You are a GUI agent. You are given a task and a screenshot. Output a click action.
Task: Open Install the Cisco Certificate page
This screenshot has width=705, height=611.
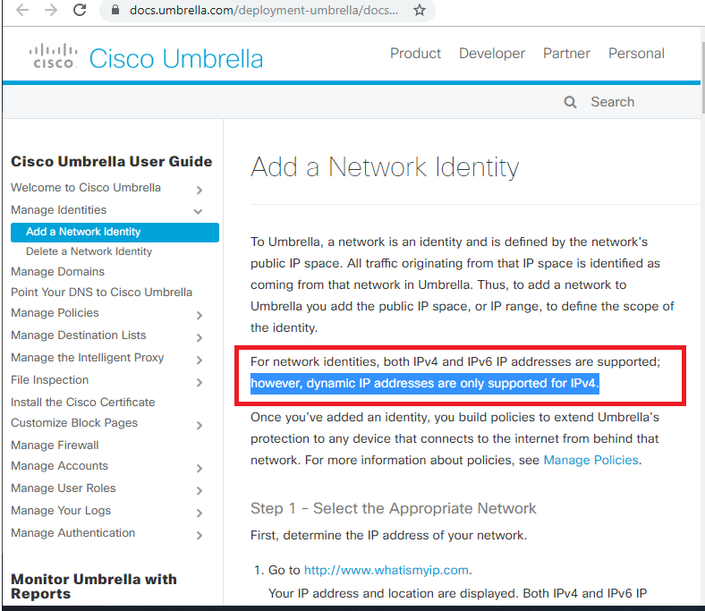[82, 402]
